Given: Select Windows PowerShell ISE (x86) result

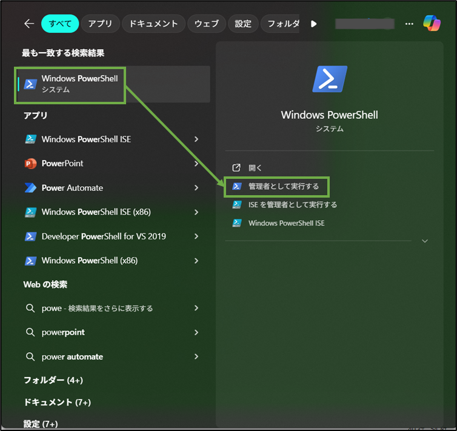Looking at the screenshot, I should coord(112,212).
